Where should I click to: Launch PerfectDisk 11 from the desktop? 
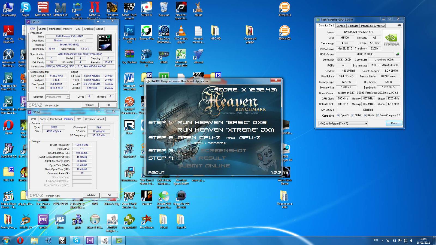pos(146,58)
